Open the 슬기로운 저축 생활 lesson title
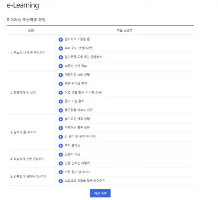This screenshot has width=218, height=200. [x=77, y=119]
